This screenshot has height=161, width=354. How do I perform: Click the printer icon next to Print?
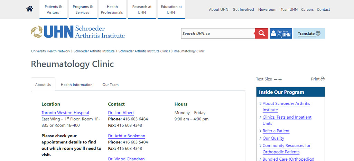[323, 79]
